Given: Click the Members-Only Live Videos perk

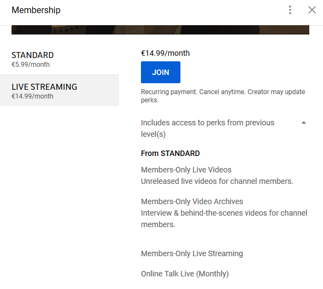Looking at the screenshot, I should (x=186, y=170).
